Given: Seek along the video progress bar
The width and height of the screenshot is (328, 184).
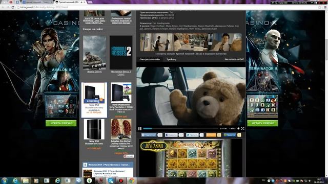Looking at the screenshot, I should (x=180, y=128).
